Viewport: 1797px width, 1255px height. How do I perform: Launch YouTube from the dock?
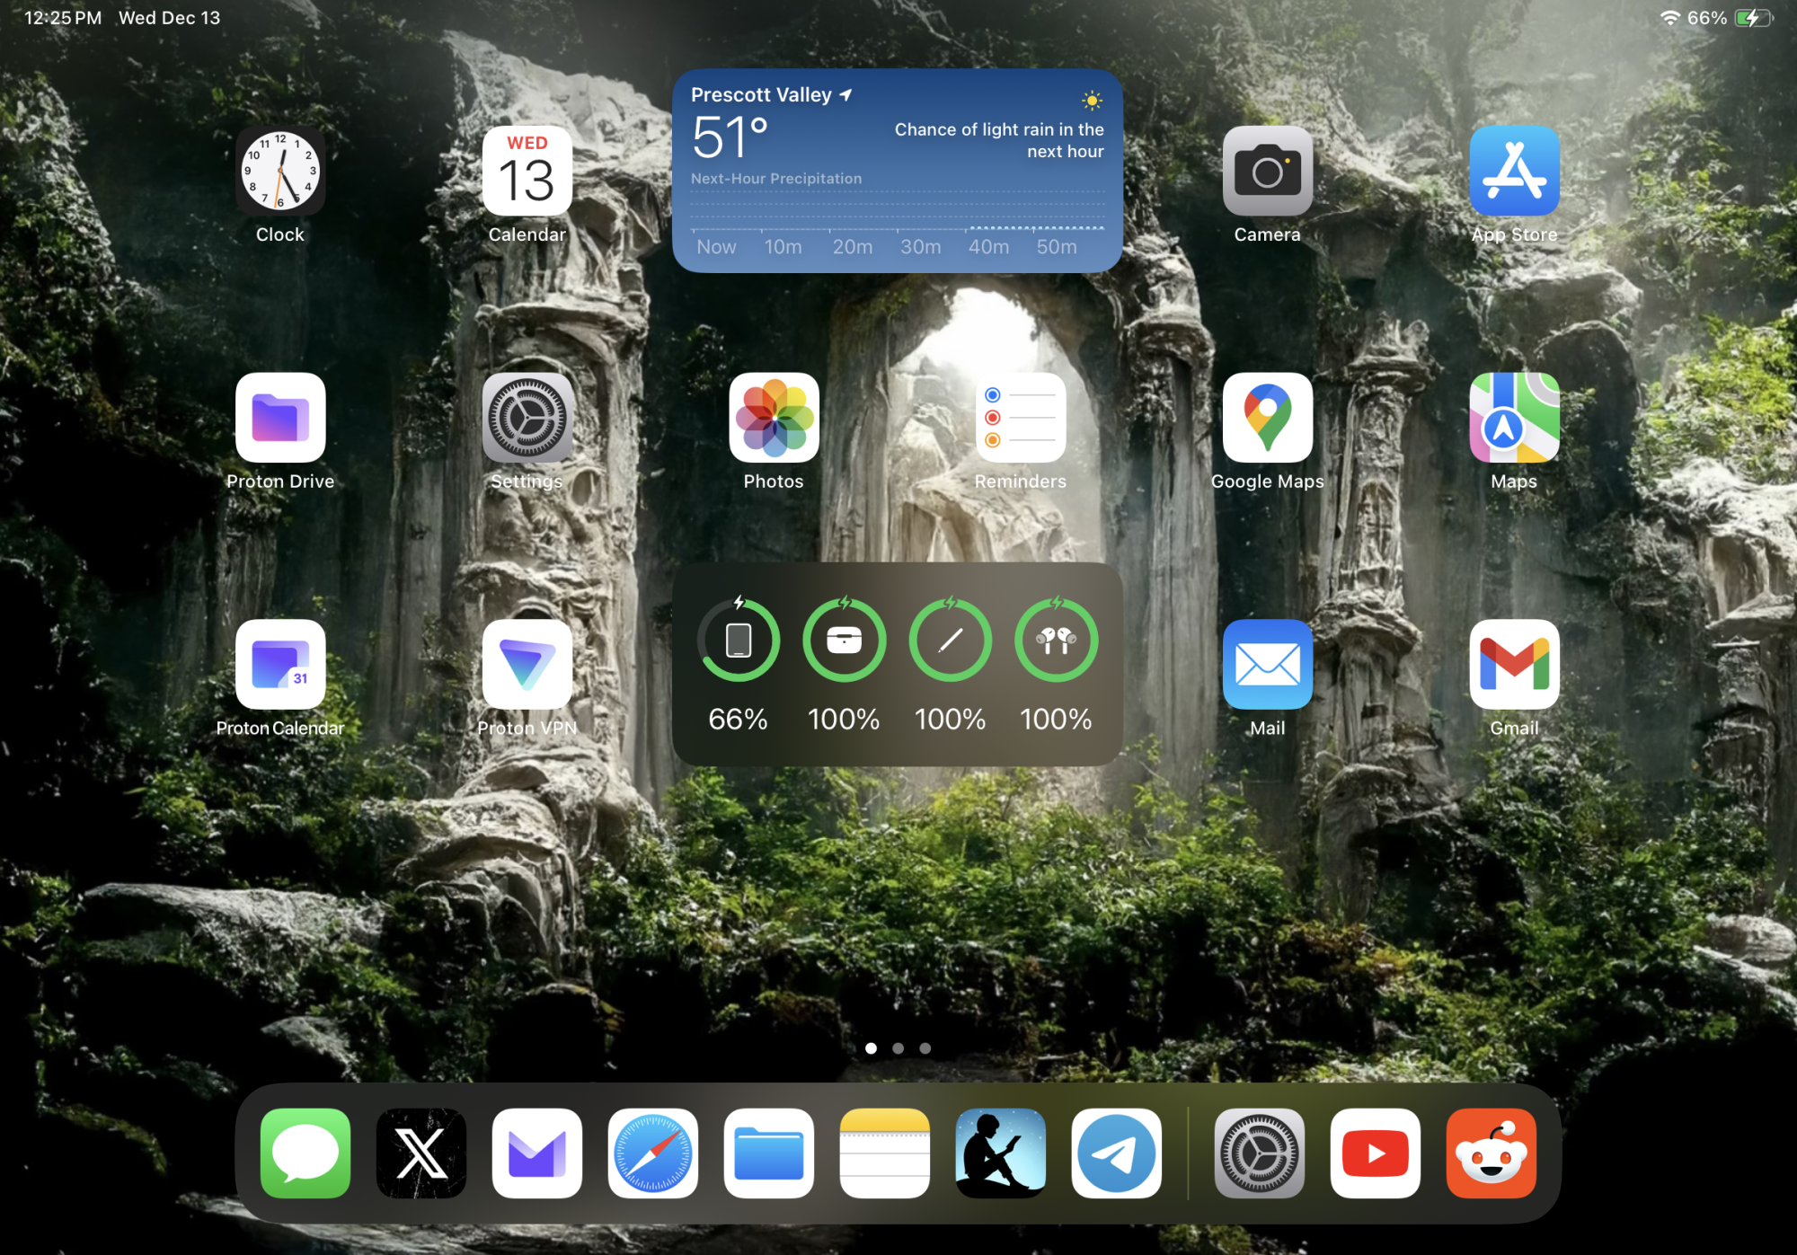[1375, 1153]
